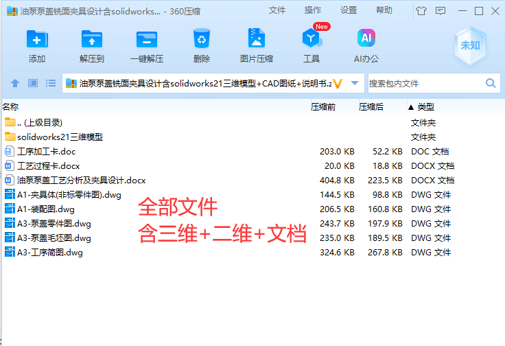Click the 267.8 KB compressed size value
505x346 pixels.
click(385, 252)
